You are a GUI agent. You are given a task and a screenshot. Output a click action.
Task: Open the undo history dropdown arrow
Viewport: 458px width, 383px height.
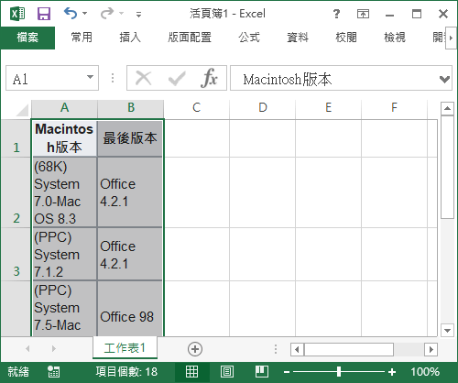85,14
